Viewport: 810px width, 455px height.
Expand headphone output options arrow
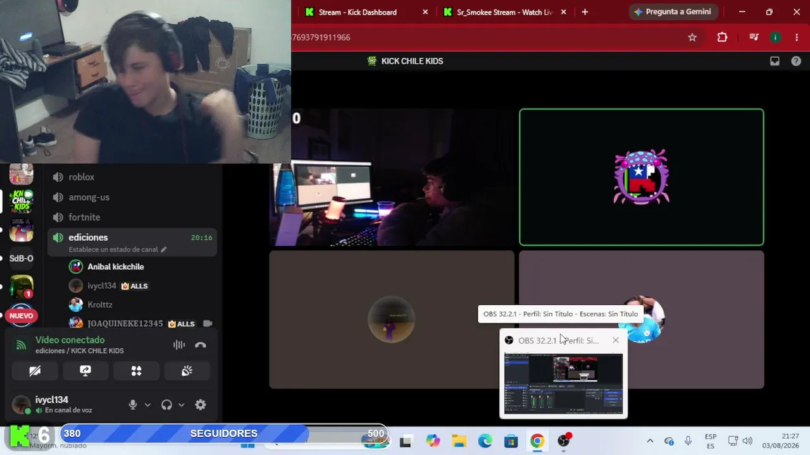[181, 405]
